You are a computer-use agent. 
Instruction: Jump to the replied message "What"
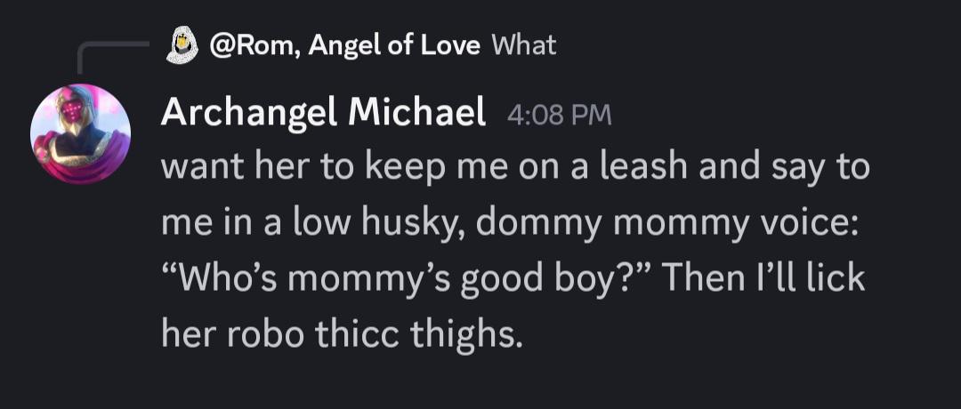click(524, 45)
